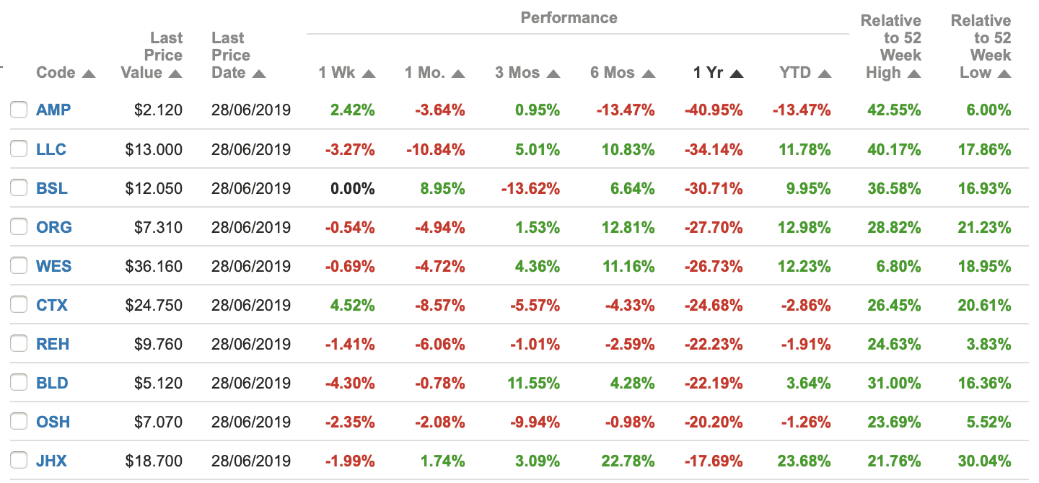Click the Performance group header
This screenshot has height=483, width=1039.
[x=569, y=18]
